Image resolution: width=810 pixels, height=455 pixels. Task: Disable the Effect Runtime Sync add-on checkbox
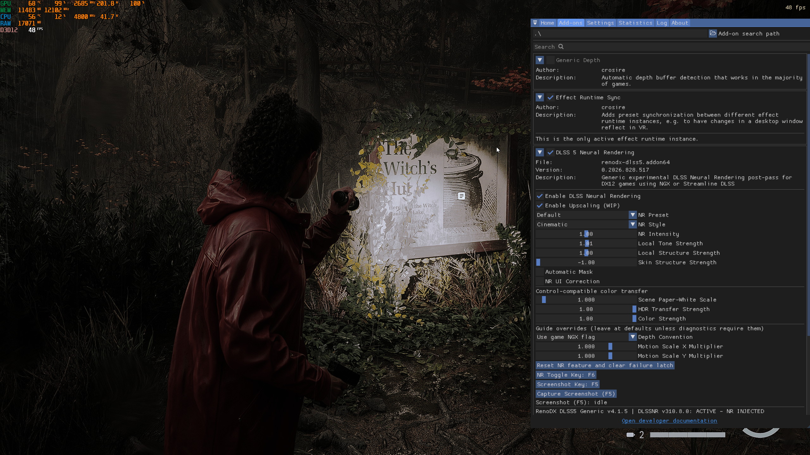tap(551, 97)
